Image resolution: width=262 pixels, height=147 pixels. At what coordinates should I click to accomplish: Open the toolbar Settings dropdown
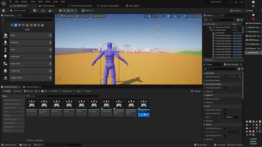[236, 11]
